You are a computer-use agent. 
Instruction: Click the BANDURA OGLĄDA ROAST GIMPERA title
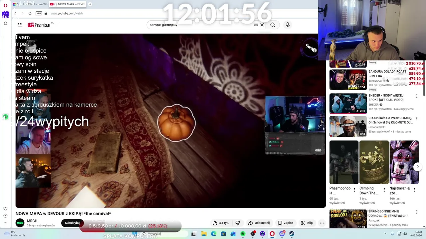pos(387,74)
